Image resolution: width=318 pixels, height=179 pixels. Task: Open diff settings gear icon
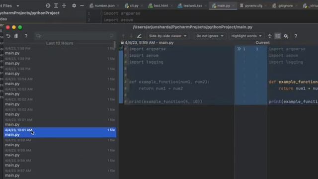pyautogui.click(x=286, y=36)
